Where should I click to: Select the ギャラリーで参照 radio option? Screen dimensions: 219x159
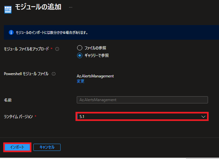click(x=80, y=55)
